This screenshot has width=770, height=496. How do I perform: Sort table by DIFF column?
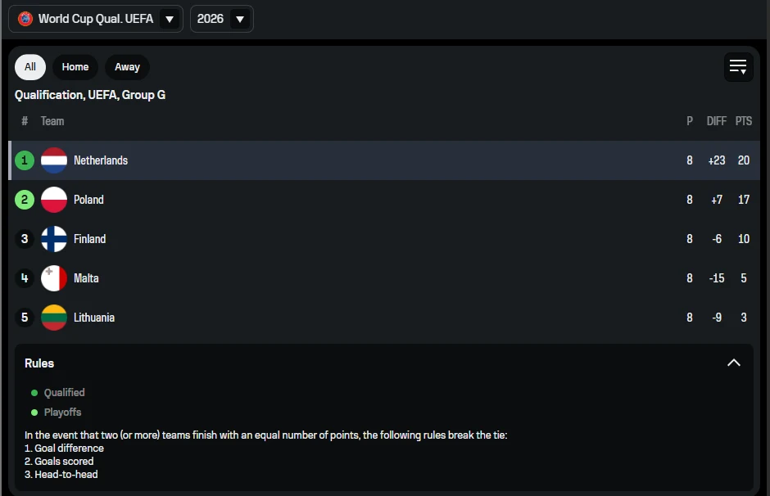coord(716,121)
